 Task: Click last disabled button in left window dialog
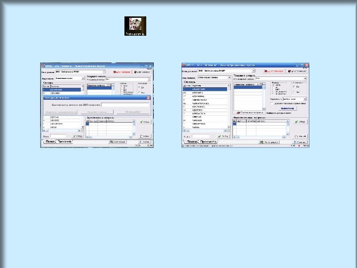click(x=133, y=112)
